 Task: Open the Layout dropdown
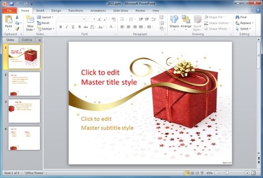point(45,17)
